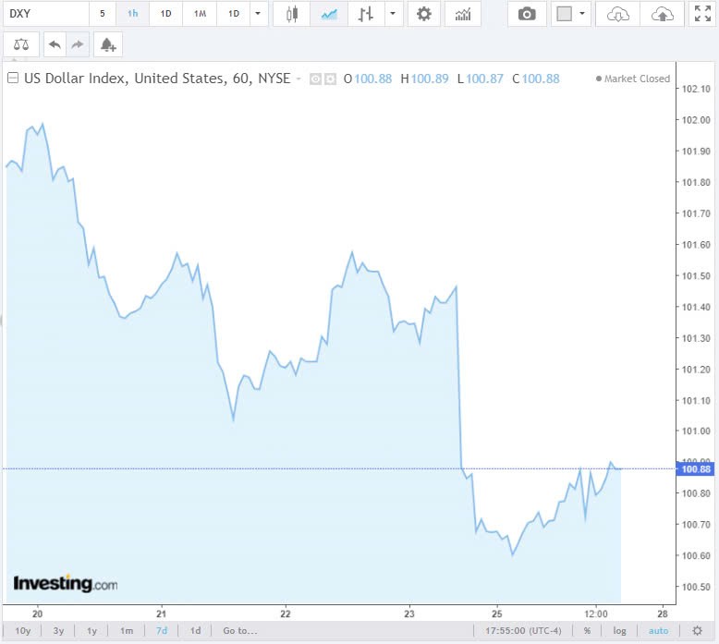Select the candlestick chart type icon
The width and height of the screenshot is (719, 644).
click(292, 14)
